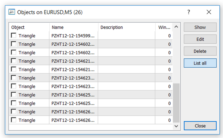This screenshot has width=223, height=138.
Task: Close dialog with the X icon
Action: click(209, 12)
